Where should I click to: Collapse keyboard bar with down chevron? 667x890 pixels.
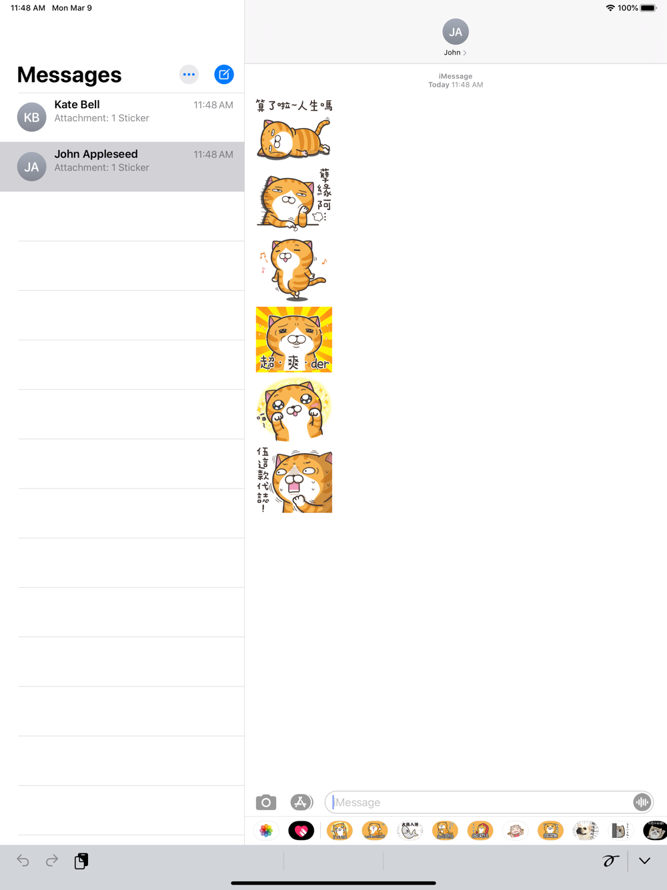644,861
